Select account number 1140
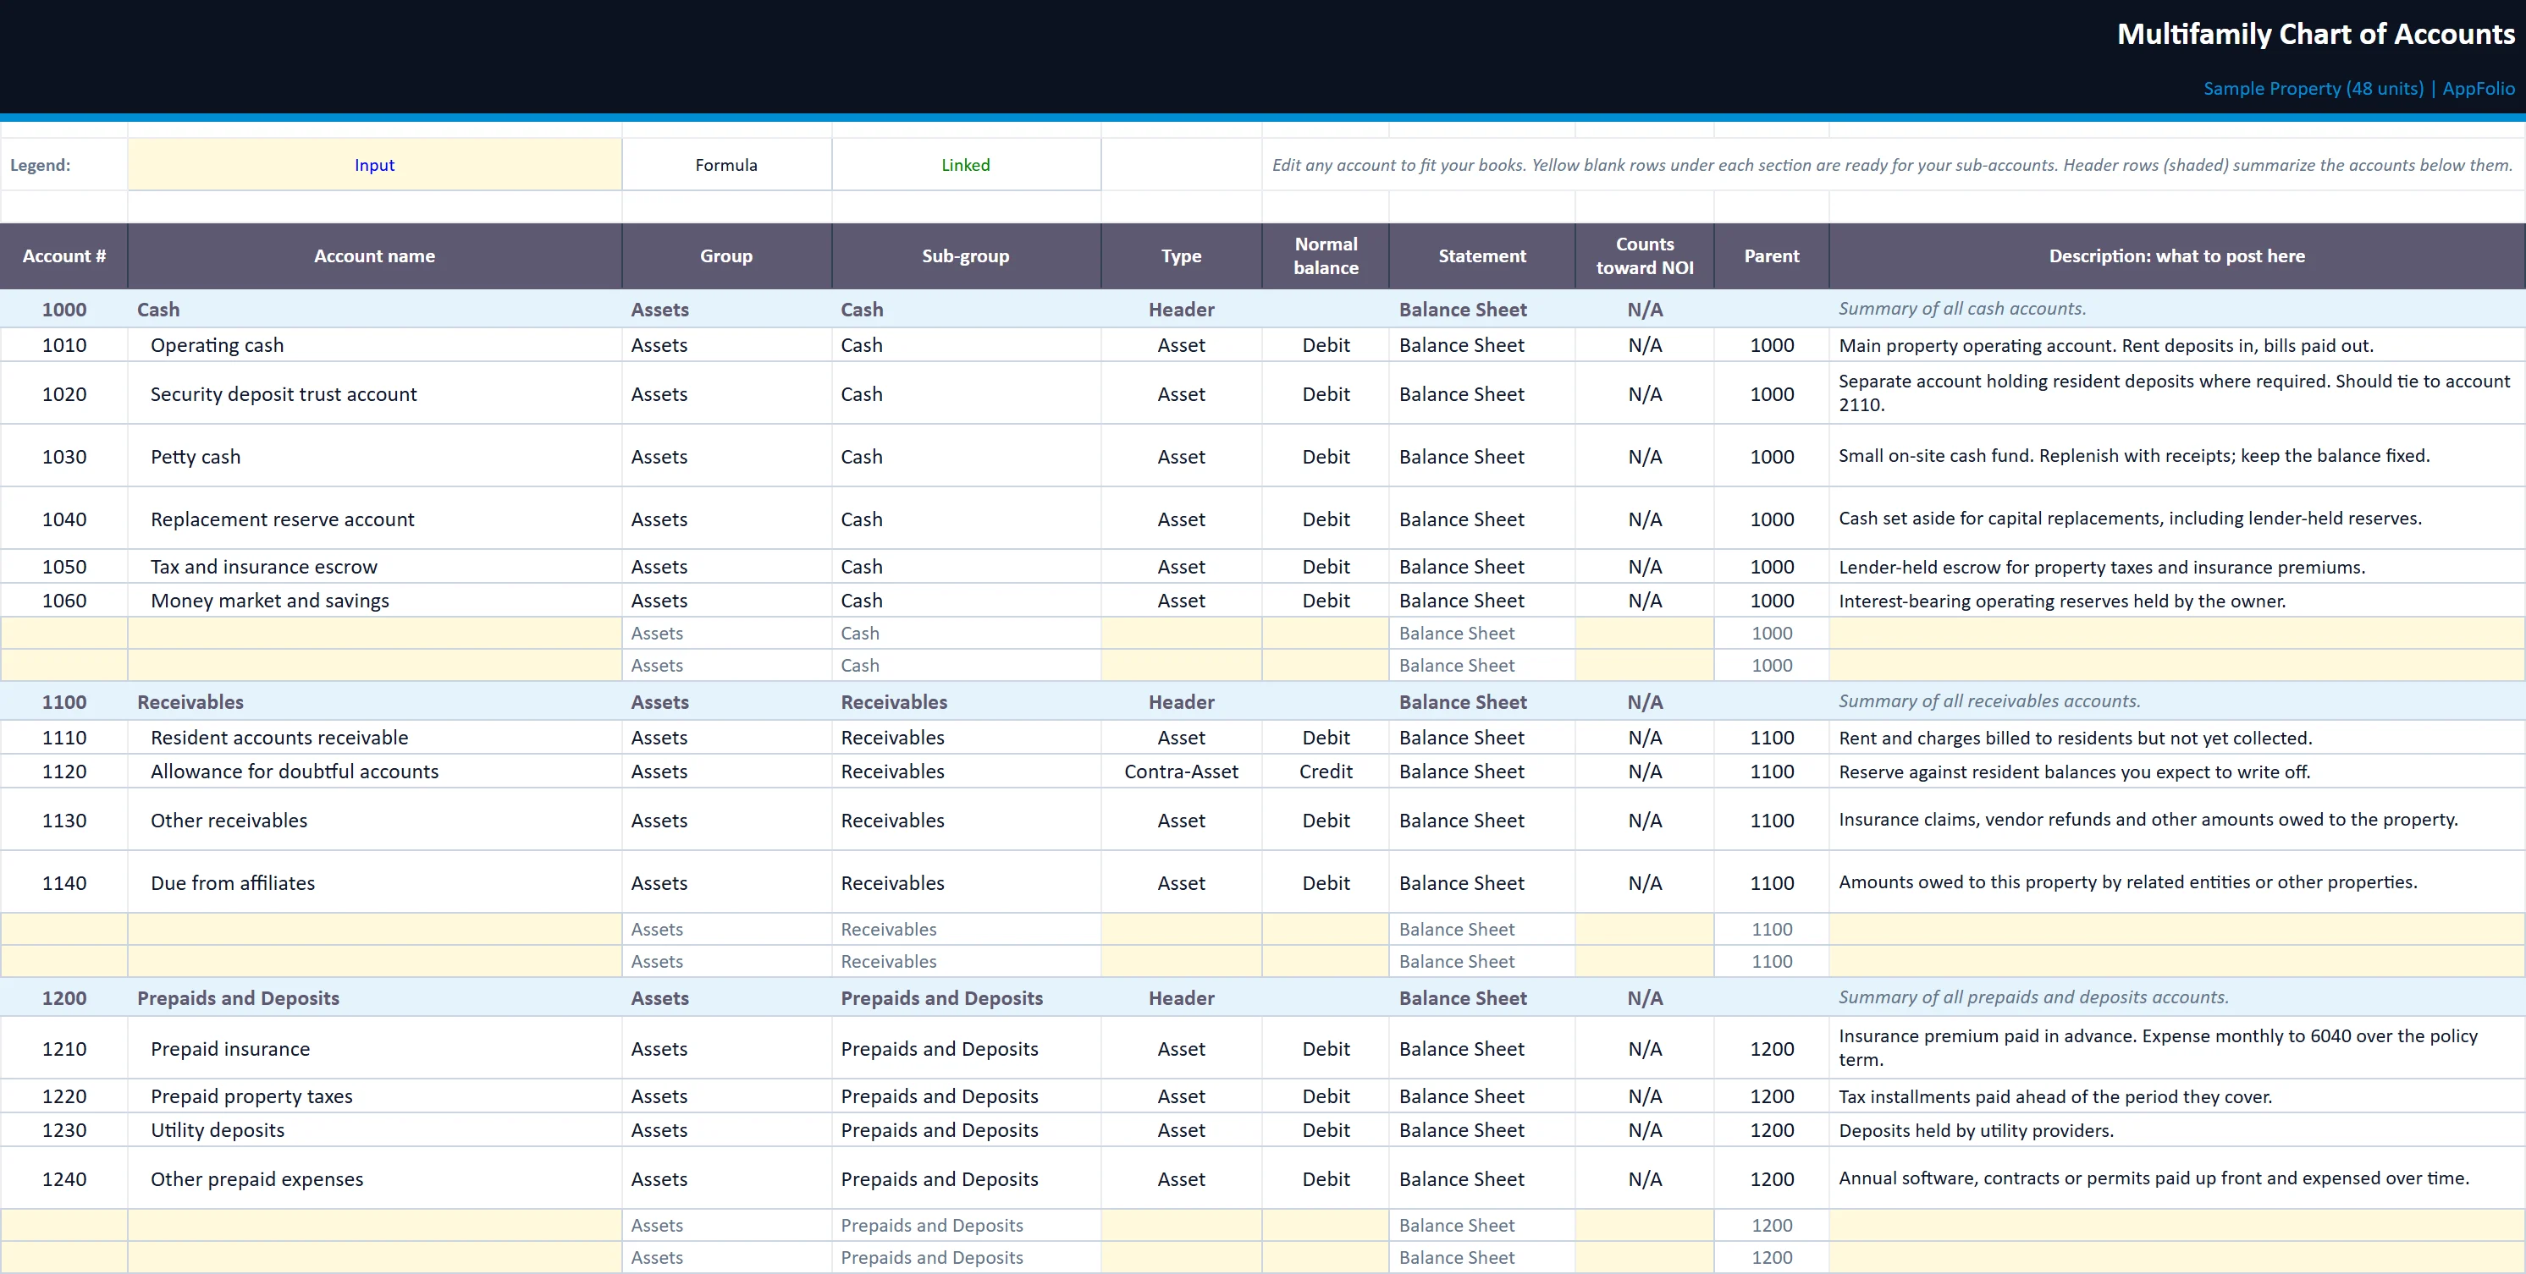The image size is (2526, 1274). pos(63,883)
